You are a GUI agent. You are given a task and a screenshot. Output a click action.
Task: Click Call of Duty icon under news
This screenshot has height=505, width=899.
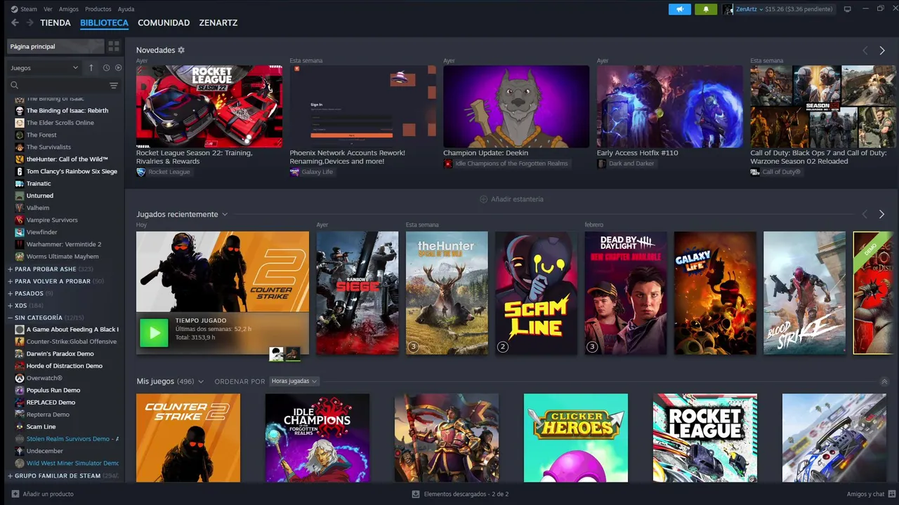tap(754, 172)
